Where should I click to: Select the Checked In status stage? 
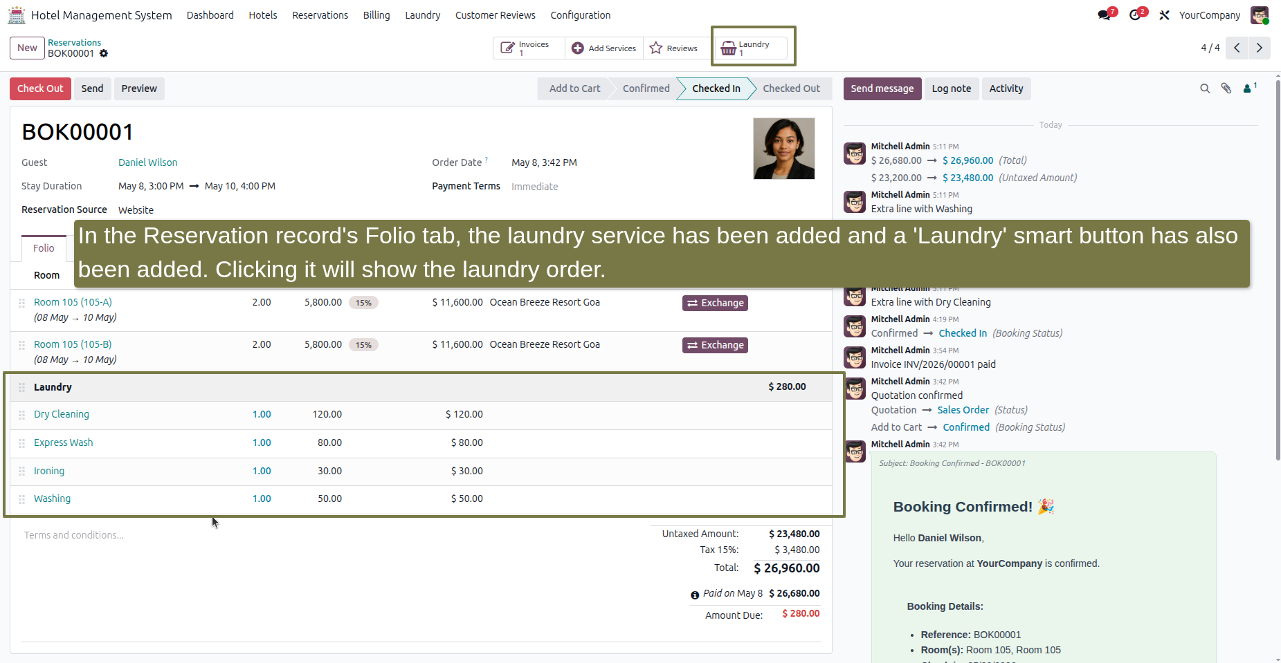click(716, 88)
